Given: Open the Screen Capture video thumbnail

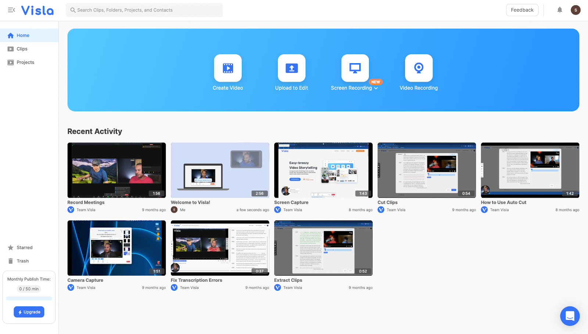Looking at the screenshot, I should click(323, 170).
